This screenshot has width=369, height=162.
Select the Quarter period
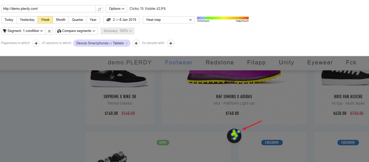tap(77, 20)
